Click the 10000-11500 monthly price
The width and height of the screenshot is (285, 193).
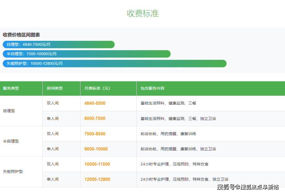pos(97,164)
